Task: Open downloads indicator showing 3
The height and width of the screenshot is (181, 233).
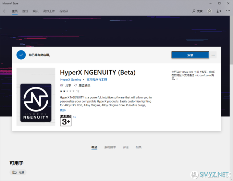Action: click(219, 11)
